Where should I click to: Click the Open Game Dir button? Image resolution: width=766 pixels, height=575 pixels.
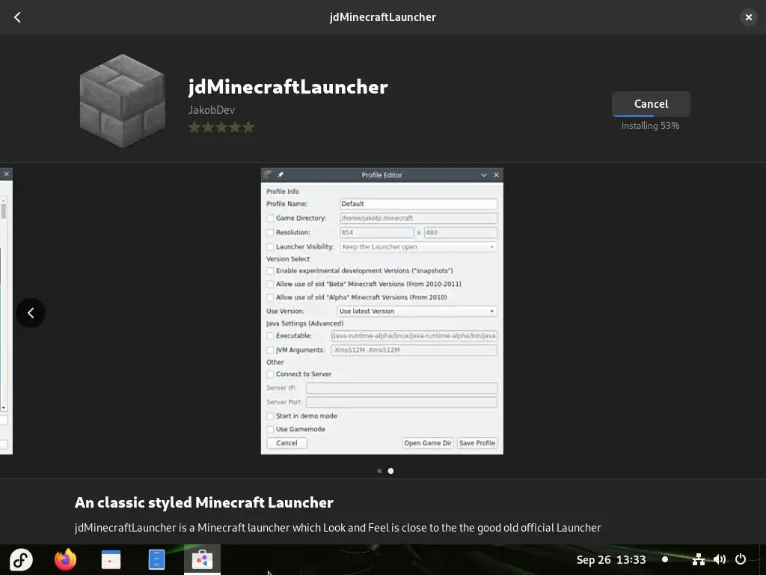(x=428, y=443)
